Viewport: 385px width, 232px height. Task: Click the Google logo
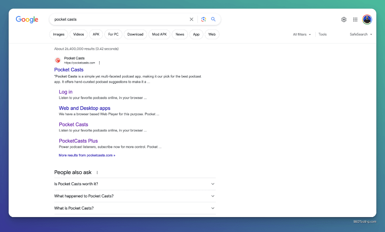click(x=27, y=19)
